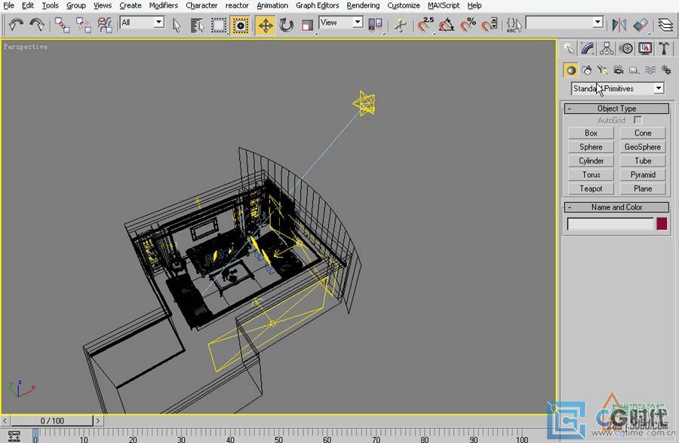Step time slider forward one frame
Viewport: 679px width, 443px height.
click(98, 420)
